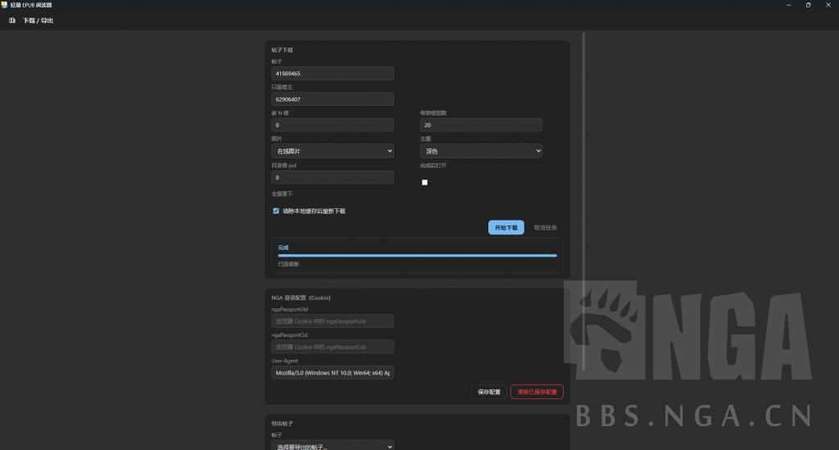Image resolution: width=839 pixels, height=450 pixels.
Task: Click the 保存配置 button
Action: coord(488,392)
